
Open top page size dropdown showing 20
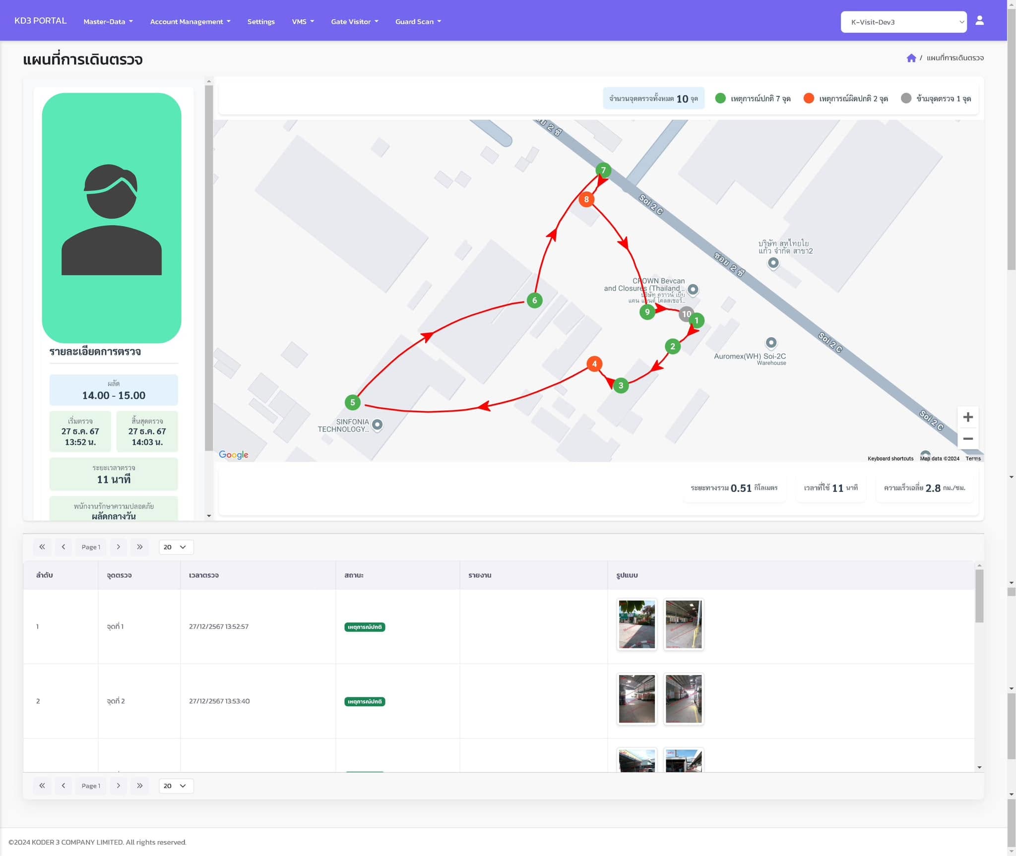pyautogui.click(x=176, y=547)
